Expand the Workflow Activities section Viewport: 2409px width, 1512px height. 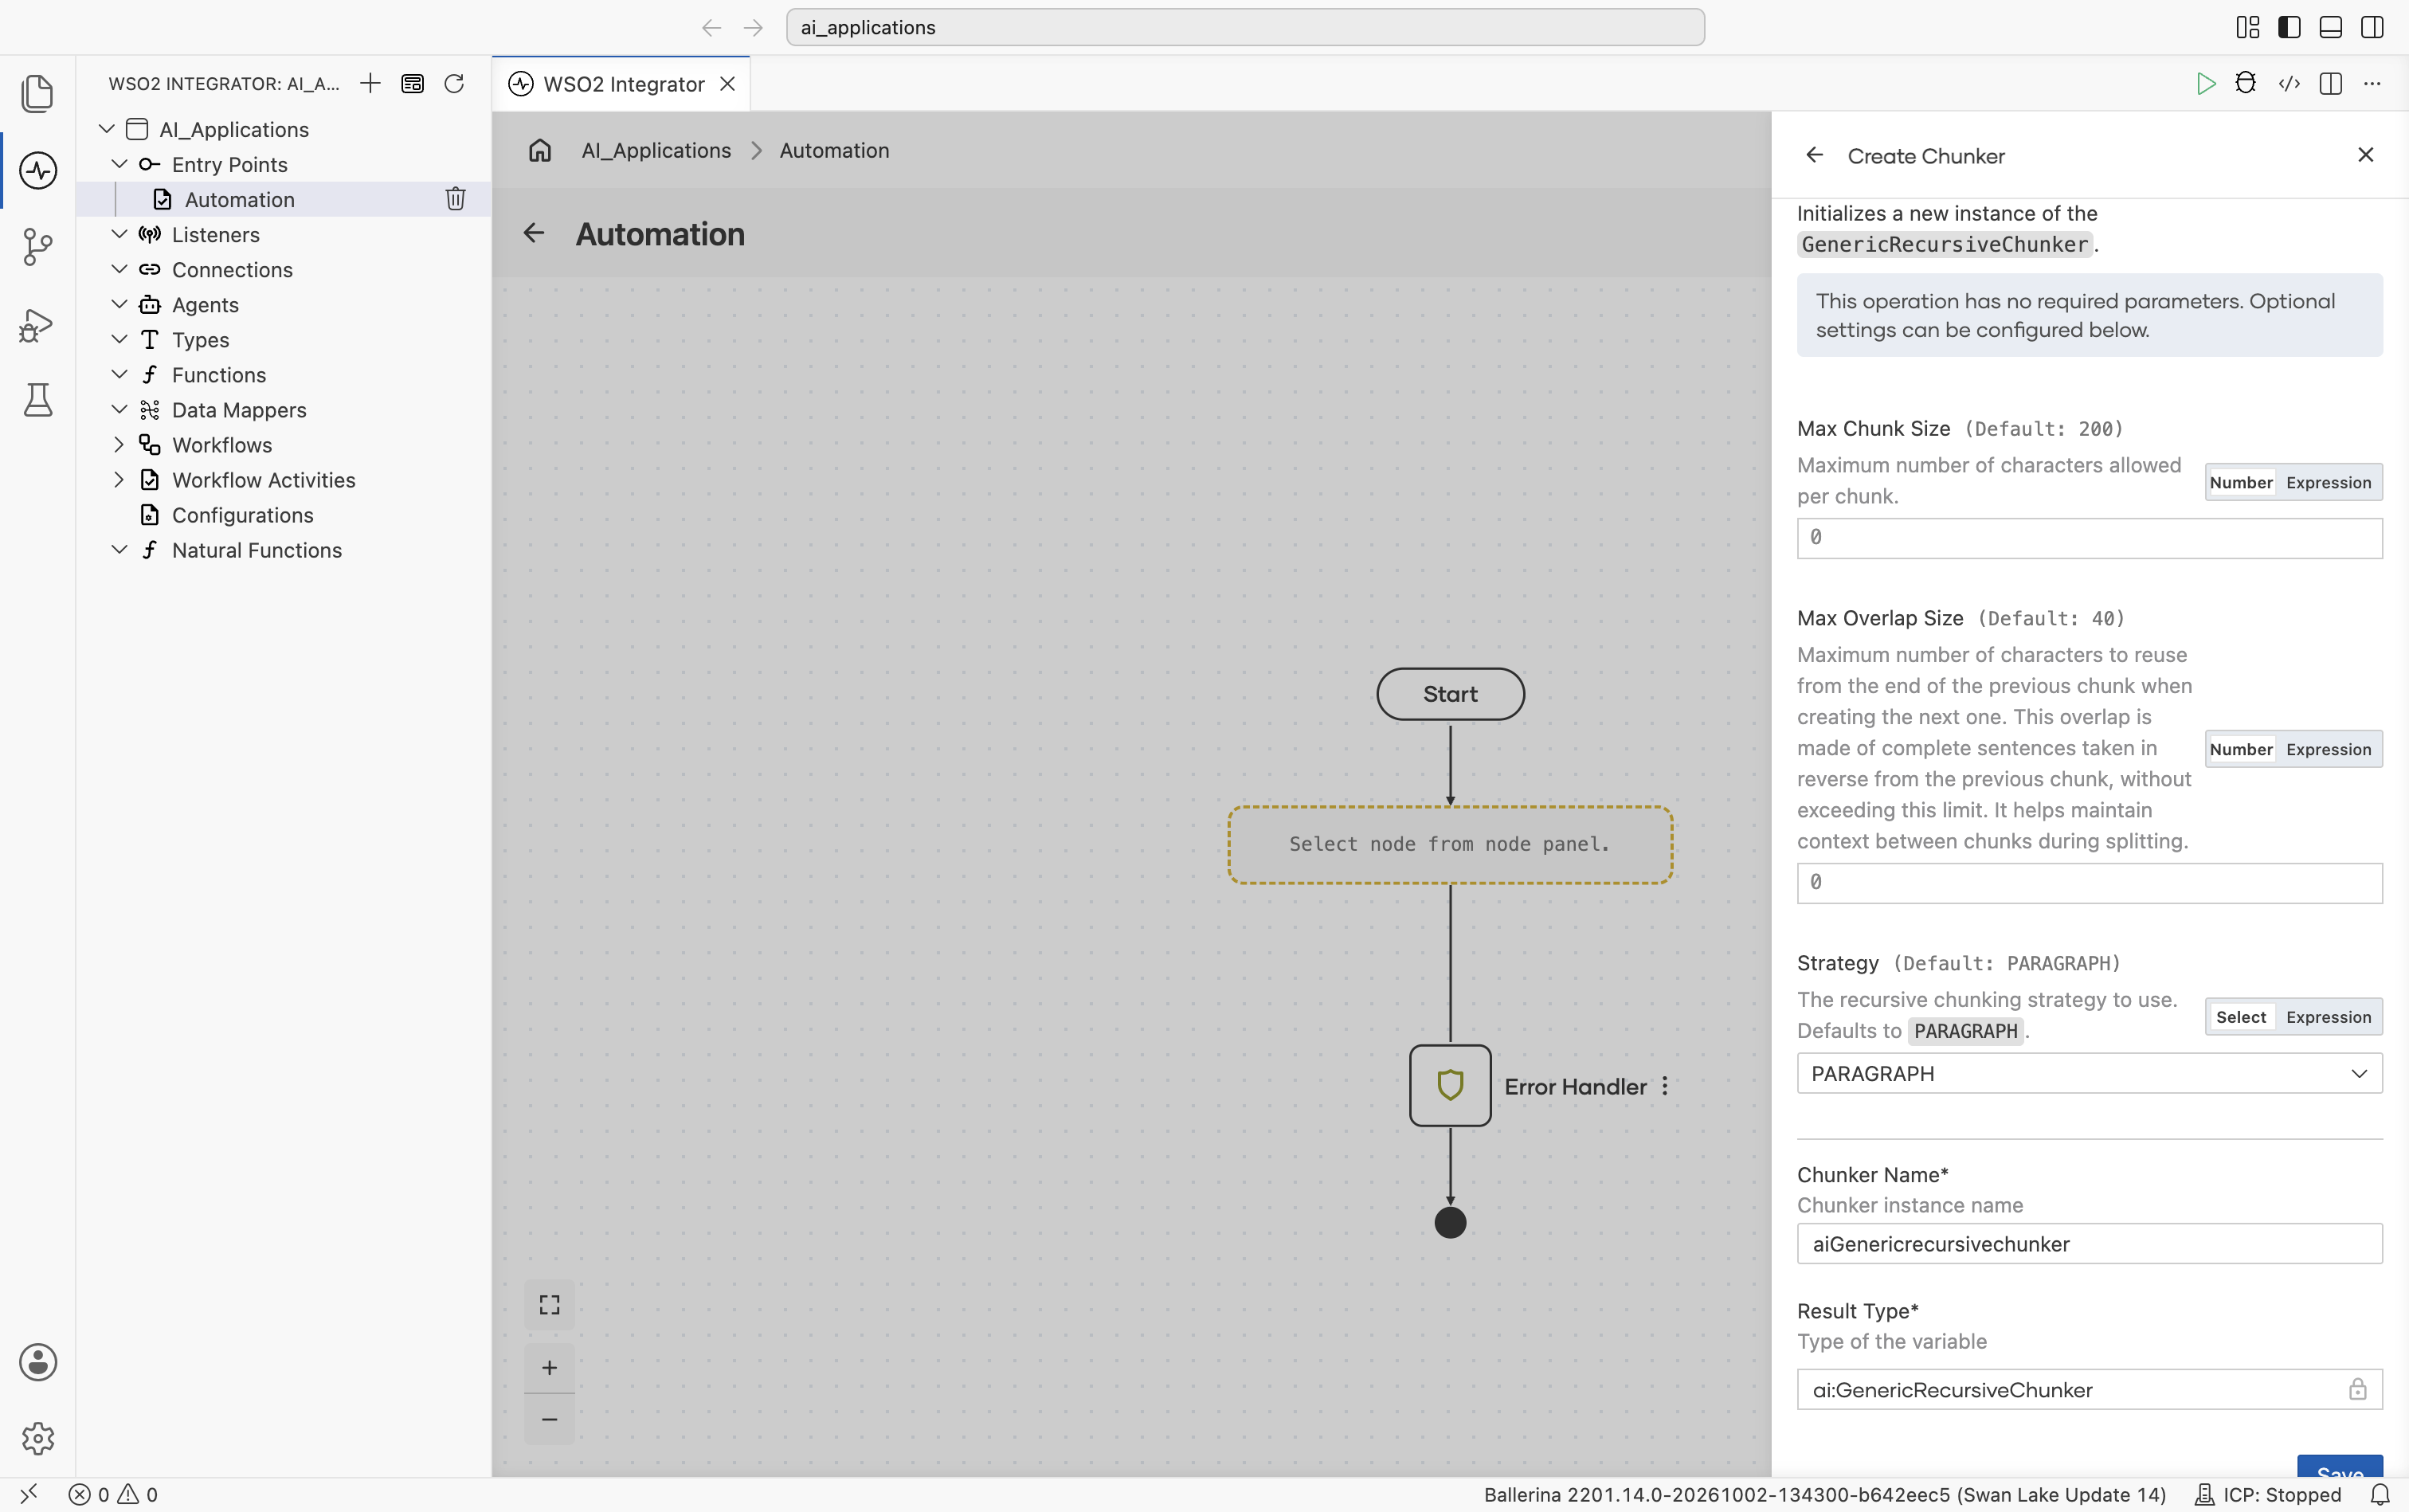coord(119,480)
